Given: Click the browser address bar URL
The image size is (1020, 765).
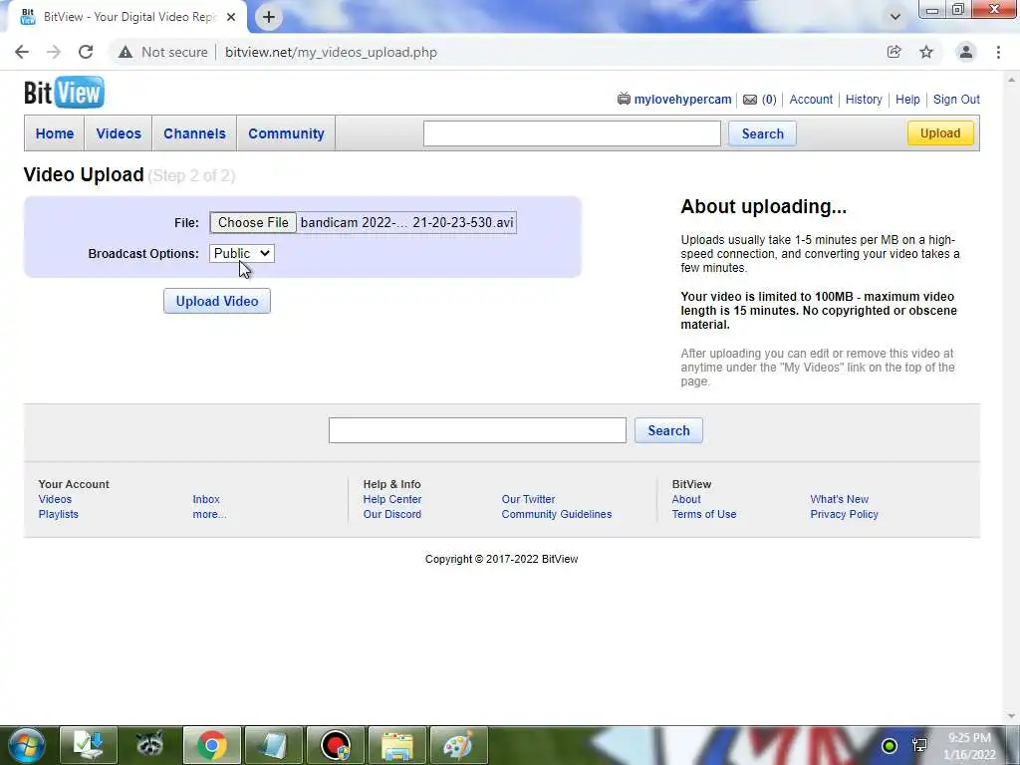Looking at the screenshot, I should click(x=331, y=52).
